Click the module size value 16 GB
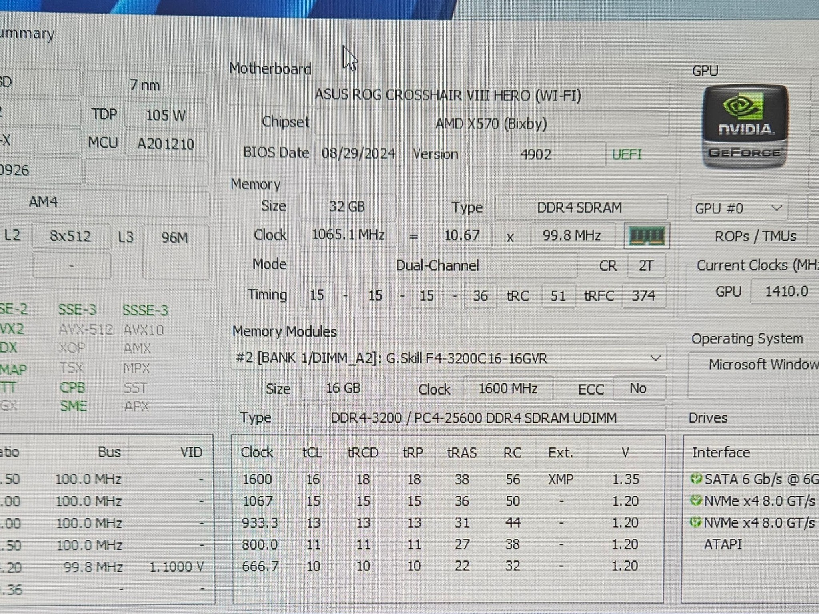The width and height of the screenshot is (819, 614). (343, 388)
